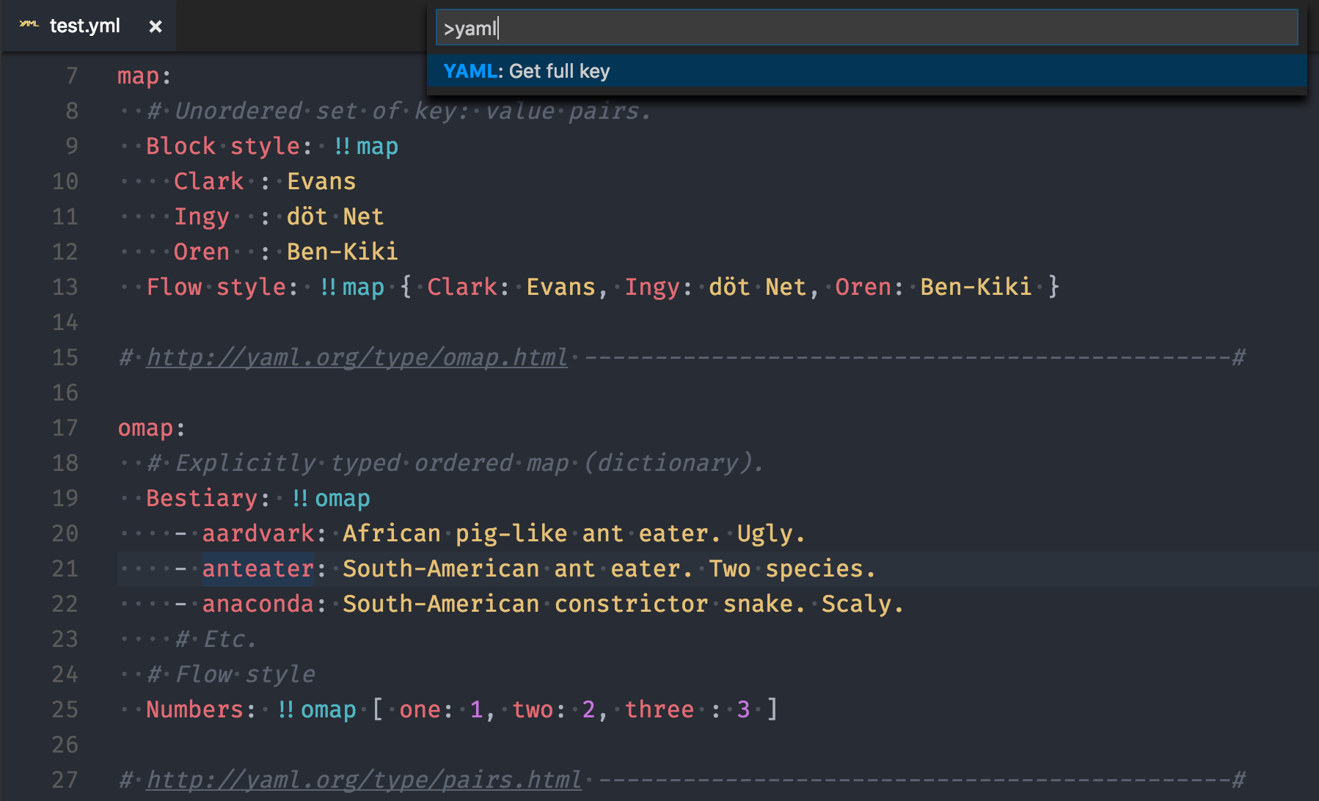Select the highlighted word 'anteater'
1319x801 pixels.
257,568
